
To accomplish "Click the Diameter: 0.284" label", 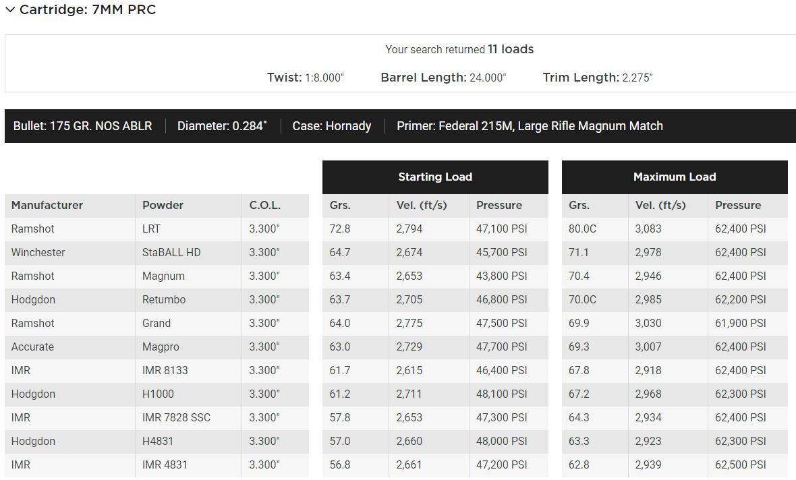I will [x=222, y=126].
